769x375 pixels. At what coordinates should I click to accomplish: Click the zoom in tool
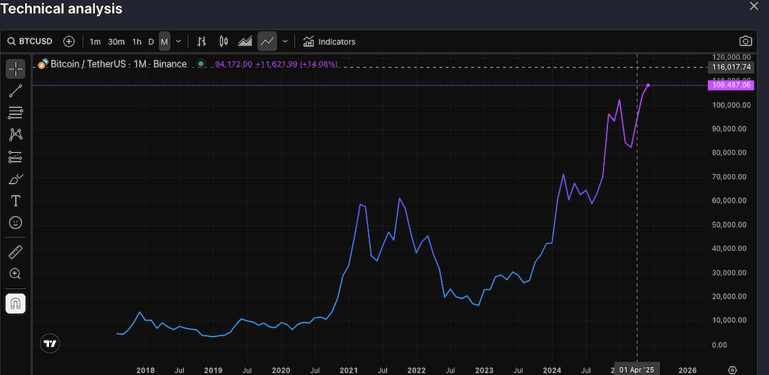[x=16, y=274]
